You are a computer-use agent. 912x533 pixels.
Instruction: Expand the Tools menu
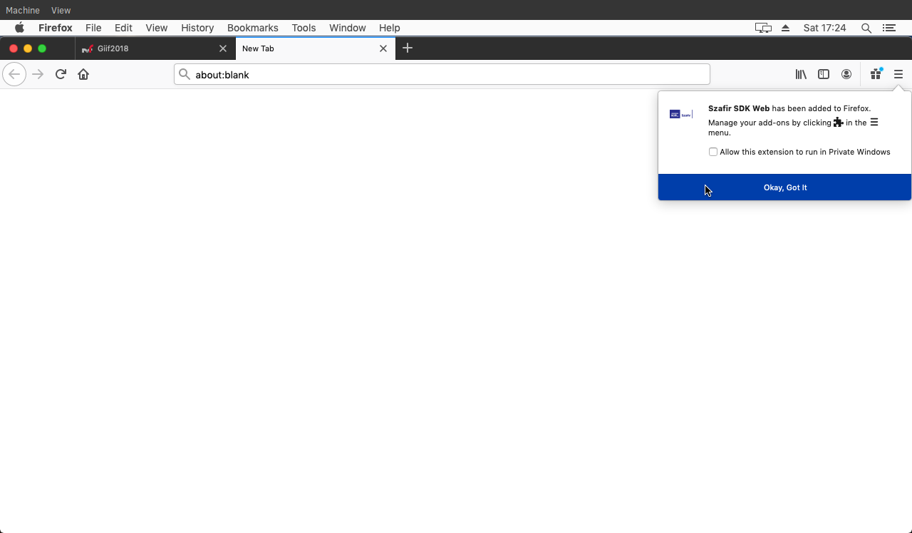coord(304,28)
